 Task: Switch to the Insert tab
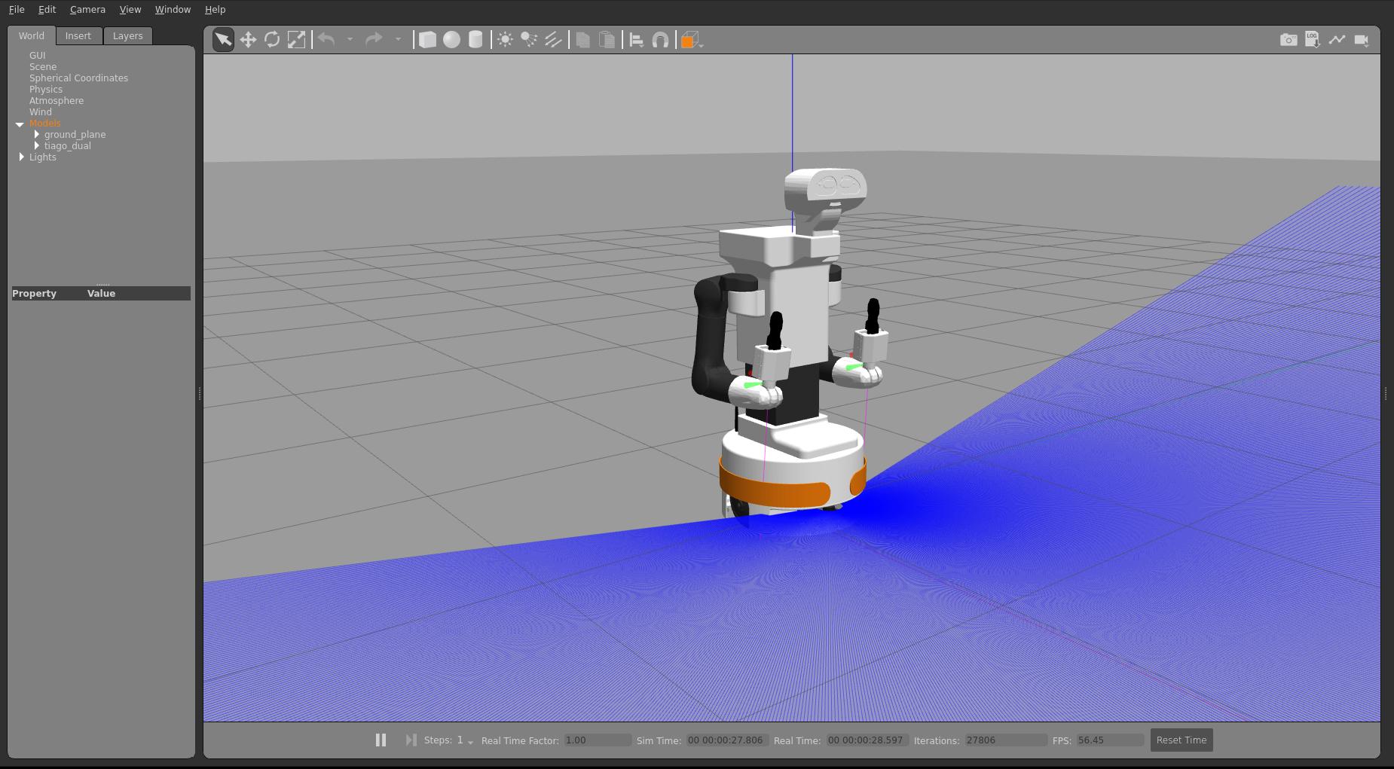78,36
